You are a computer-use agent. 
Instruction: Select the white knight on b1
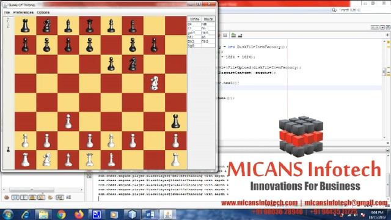click(46, 160)
